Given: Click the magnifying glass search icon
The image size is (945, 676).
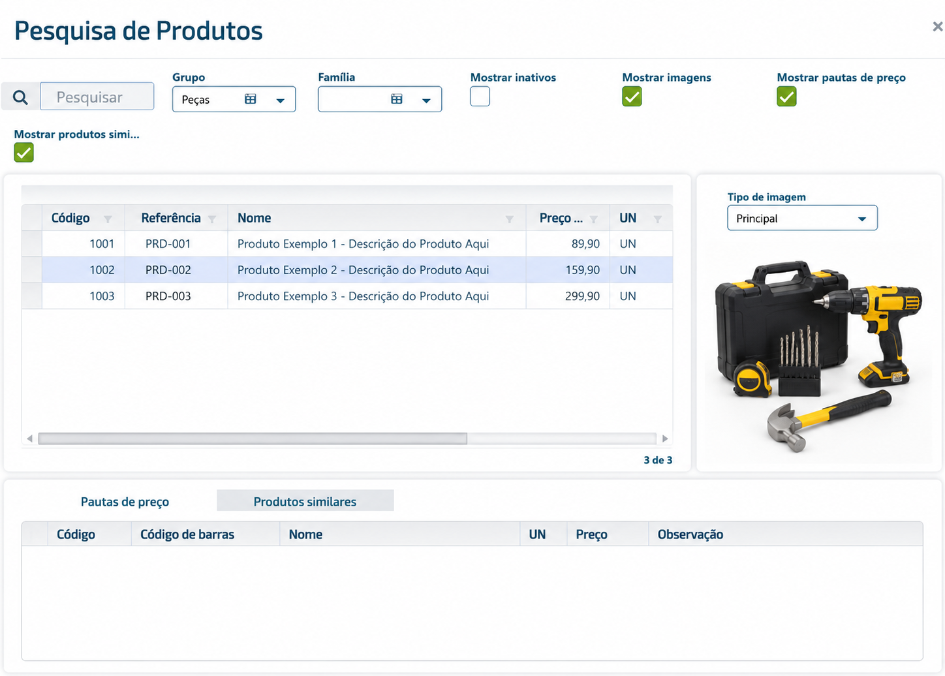Looking at the screenshot, I should [20, 97].
